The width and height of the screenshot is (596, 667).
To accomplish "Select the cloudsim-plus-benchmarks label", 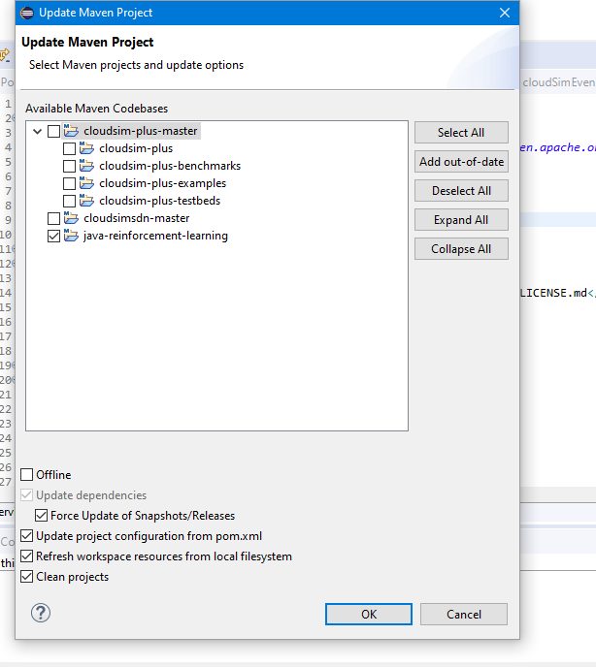I will pyautogui.click(x=170, y=166).
